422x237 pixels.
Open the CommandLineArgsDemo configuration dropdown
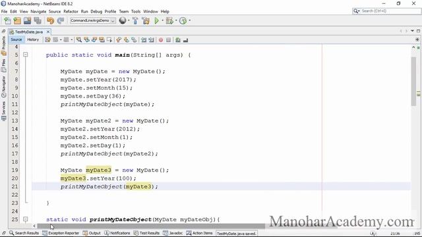pyautogui.click(x=93, y=20)
